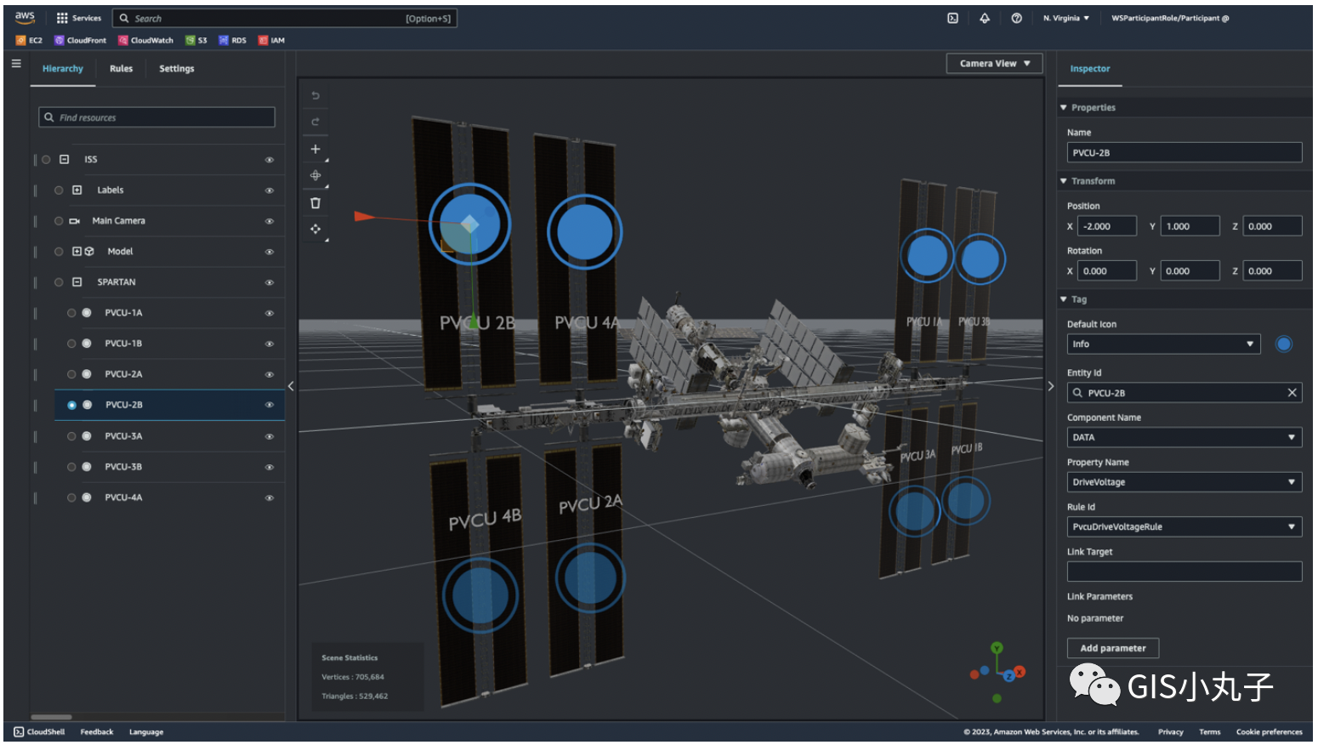Delete selected object with trash icon
1318x745 pixels.
click(x=315, y=202)
